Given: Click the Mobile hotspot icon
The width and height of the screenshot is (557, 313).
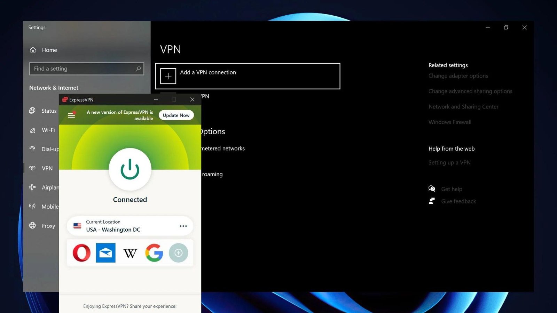Looking at the screenshot, I should [x=32, y=206].
